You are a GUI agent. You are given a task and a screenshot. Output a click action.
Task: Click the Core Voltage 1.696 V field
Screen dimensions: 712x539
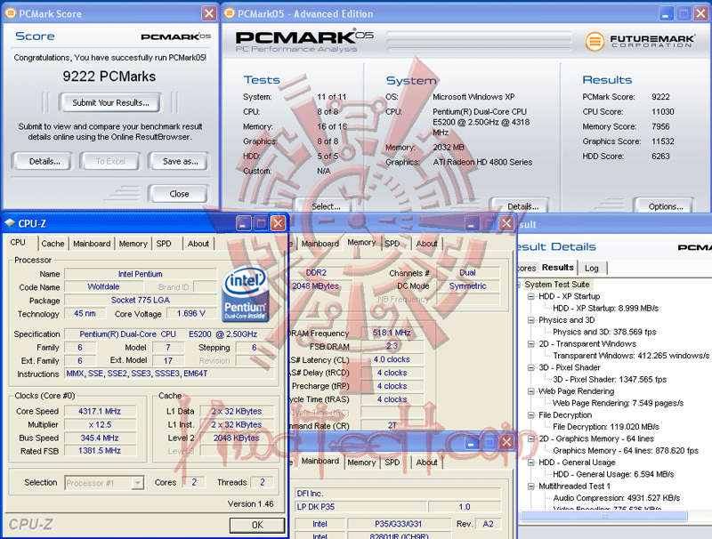point(191,313)
